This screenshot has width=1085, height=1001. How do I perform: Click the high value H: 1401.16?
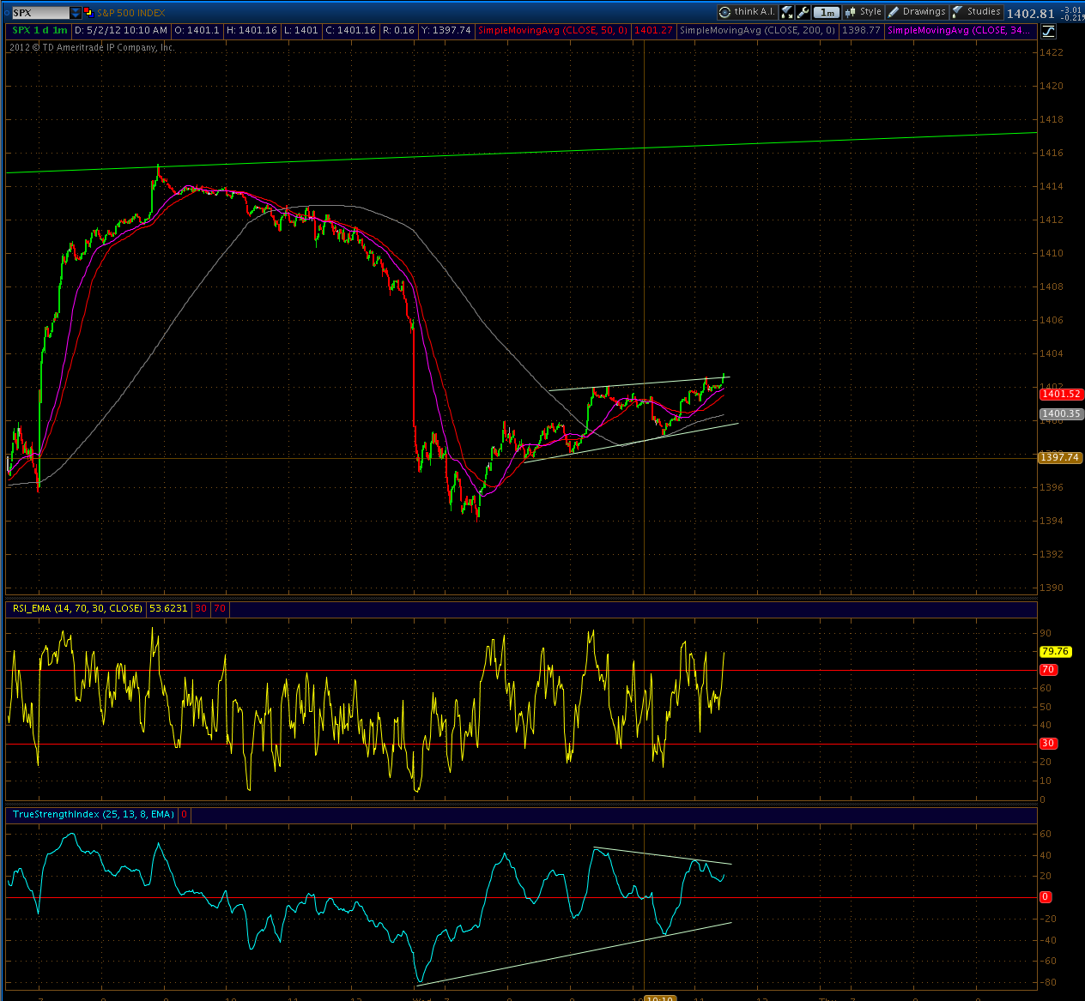tap(252, 30)
